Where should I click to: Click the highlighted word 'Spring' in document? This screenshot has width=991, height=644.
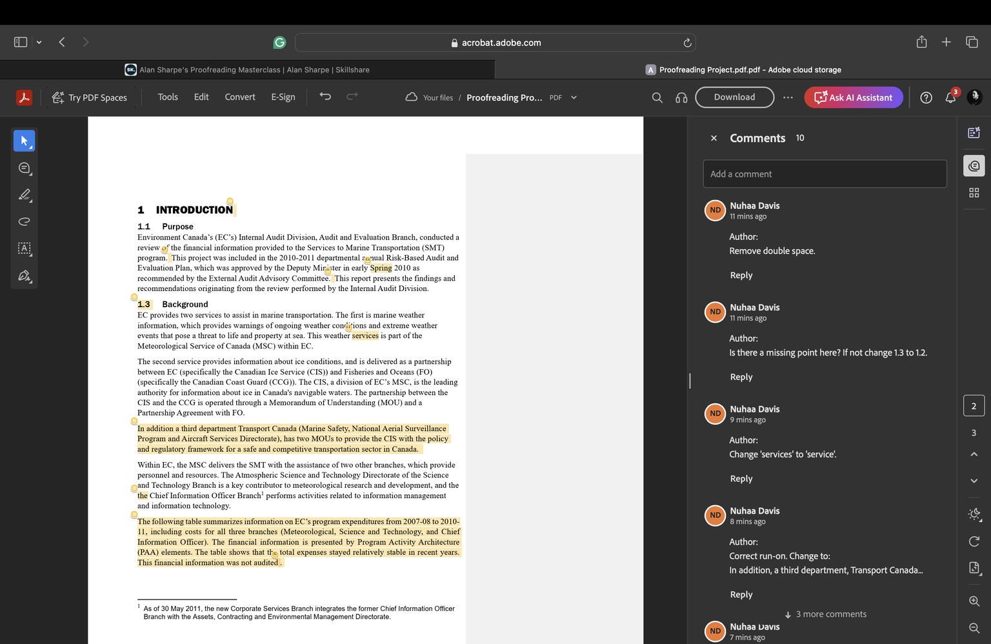[381, 268]
